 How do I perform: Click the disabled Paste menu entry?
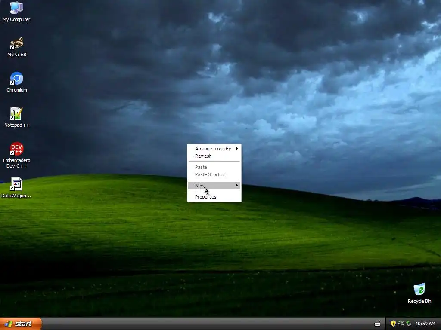(x=214, y=167)
